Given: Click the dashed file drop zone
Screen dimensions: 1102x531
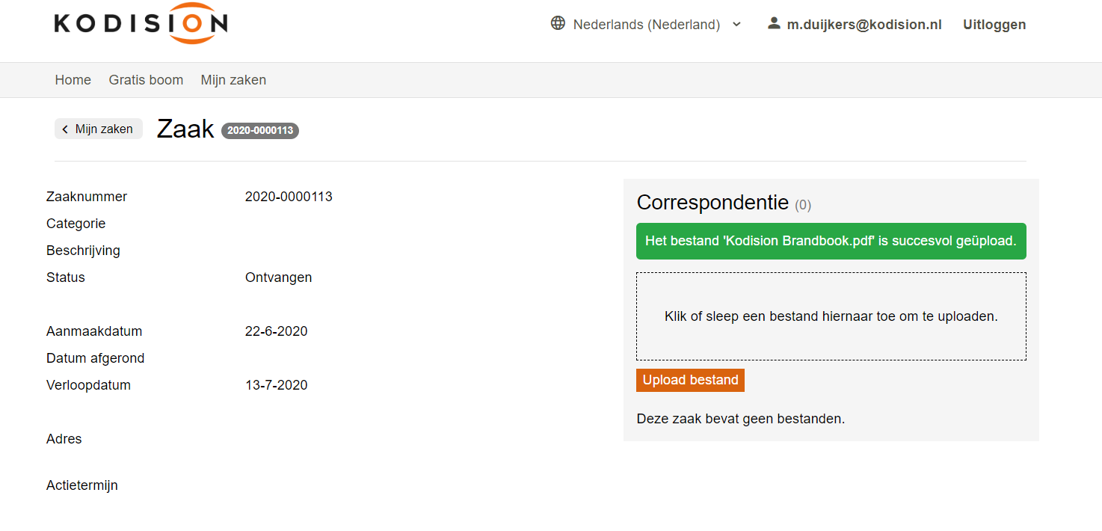Looking at the screenshot, I should tap(831, 316).
